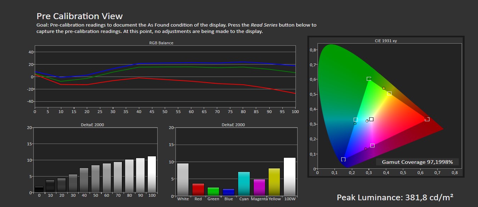Viewport: 478px width, 207px height.
Task: Select the Magenta DeltaE bar
Action: 259,188
